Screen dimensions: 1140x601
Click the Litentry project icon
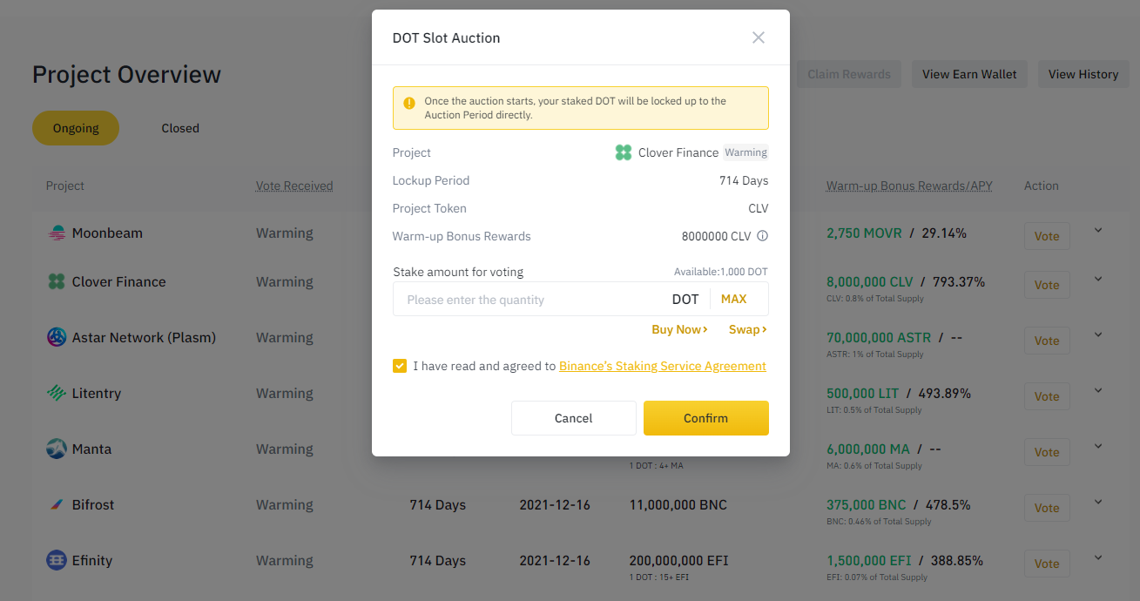(57, 393)
